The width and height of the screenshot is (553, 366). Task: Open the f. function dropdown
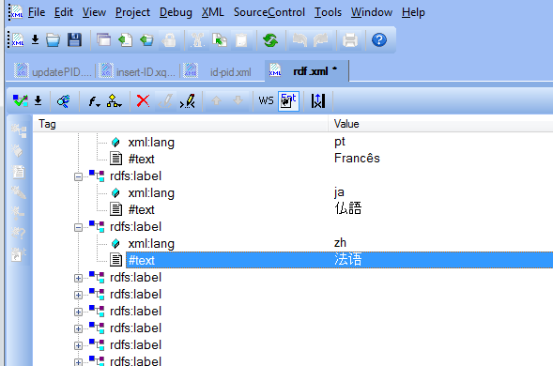(94, 102)
